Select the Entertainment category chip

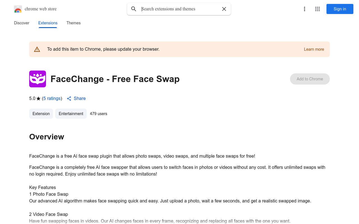click(71, 114)
